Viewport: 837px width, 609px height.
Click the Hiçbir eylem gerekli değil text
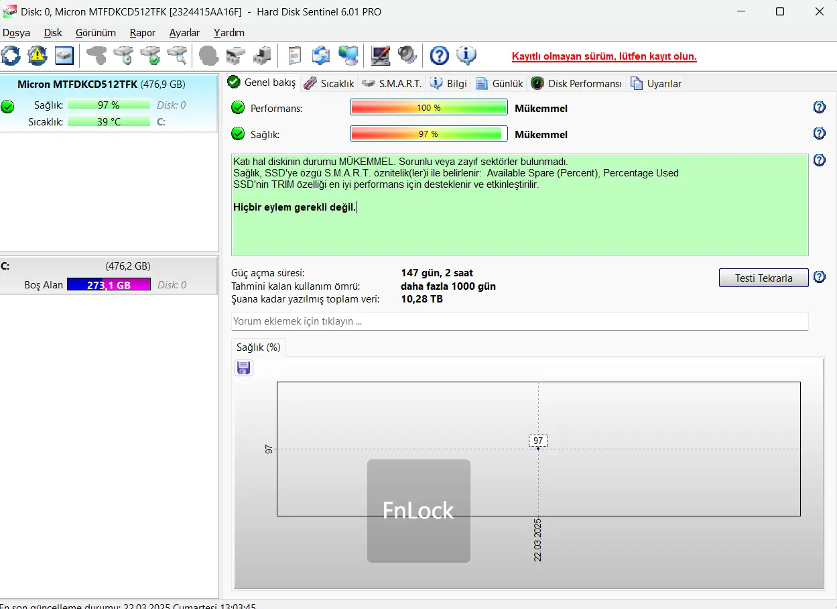(294, 207)
